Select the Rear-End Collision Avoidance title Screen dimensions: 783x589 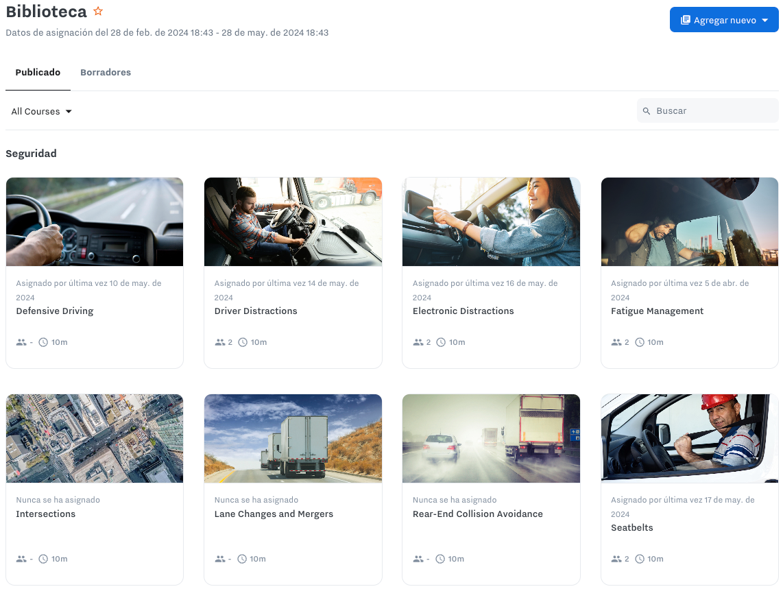tap(478, 514)
